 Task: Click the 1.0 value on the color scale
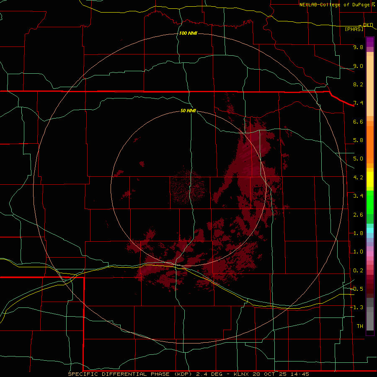point(358,252)
